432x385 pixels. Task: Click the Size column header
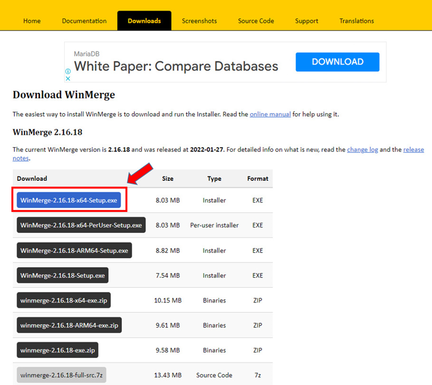[168, 179]
